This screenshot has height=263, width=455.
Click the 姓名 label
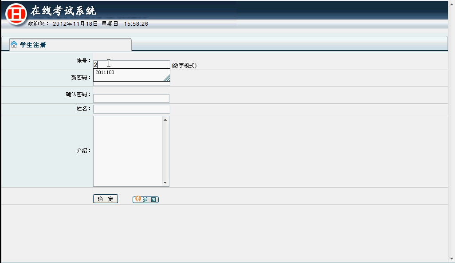coord(83,109)
